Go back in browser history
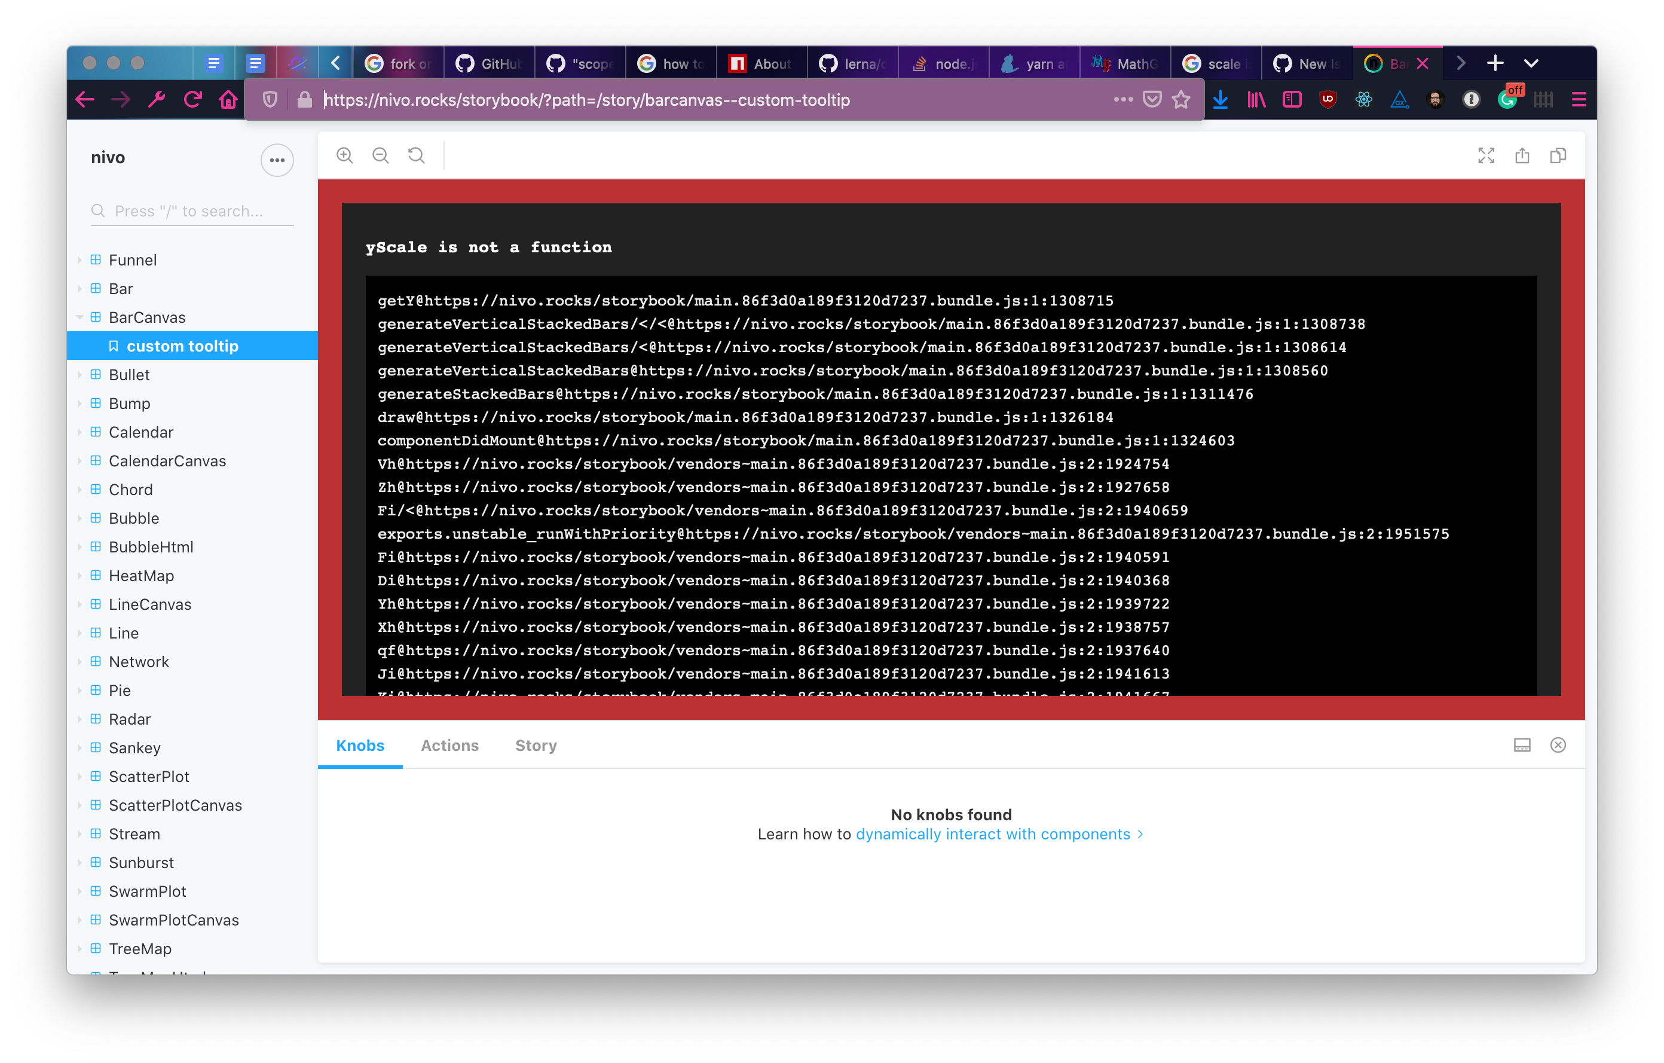The image size is (1664, 1063). point(85,99)
